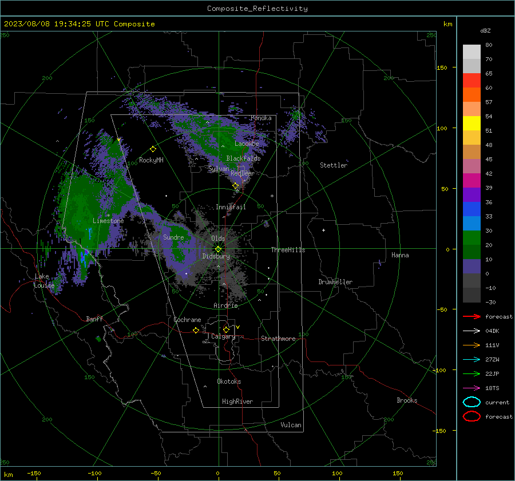Click the Blackfalds city label
This screenshot has height=481, width=515.
point(243,158)
